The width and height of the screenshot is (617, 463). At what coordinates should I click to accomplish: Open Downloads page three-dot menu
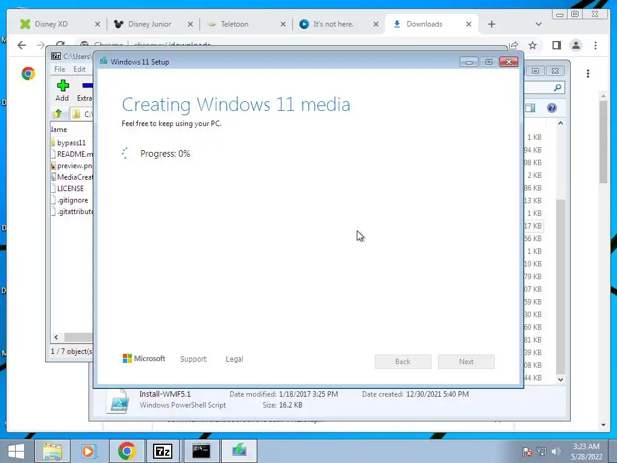pos(588,74)
